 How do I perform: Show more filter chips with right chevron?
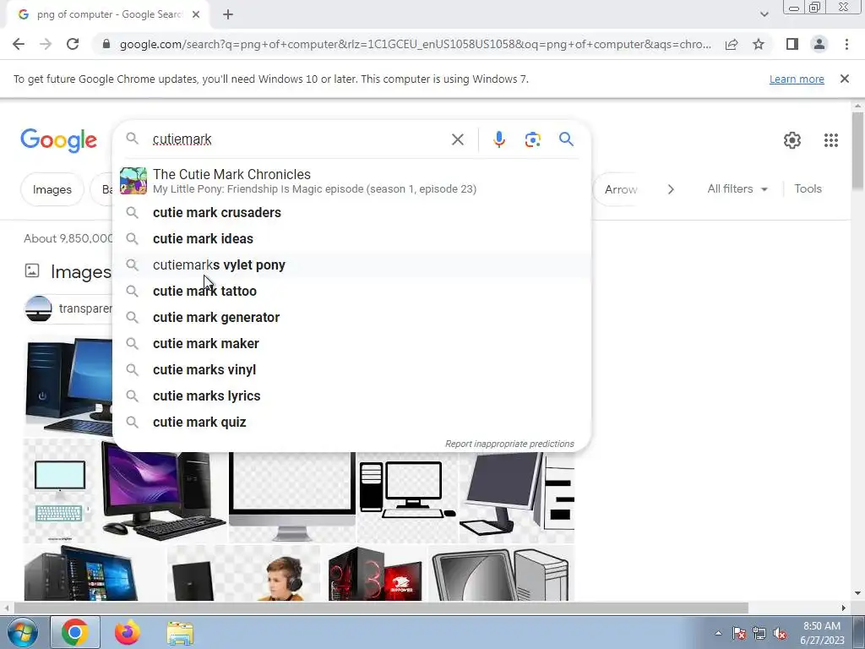click(x=671, y=189)
